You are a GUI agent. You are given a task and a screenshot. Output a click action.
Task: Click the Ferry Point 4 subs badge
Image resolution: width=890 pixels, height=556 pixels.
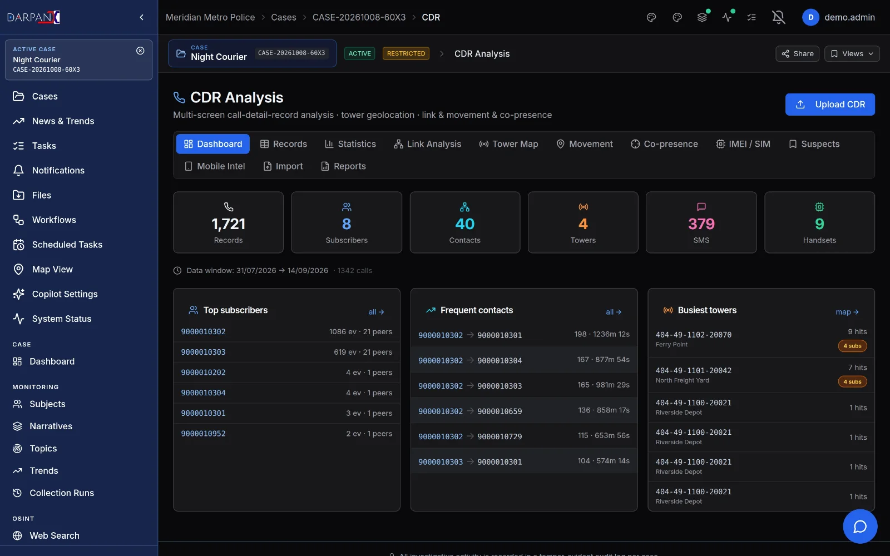click(852, 346)
